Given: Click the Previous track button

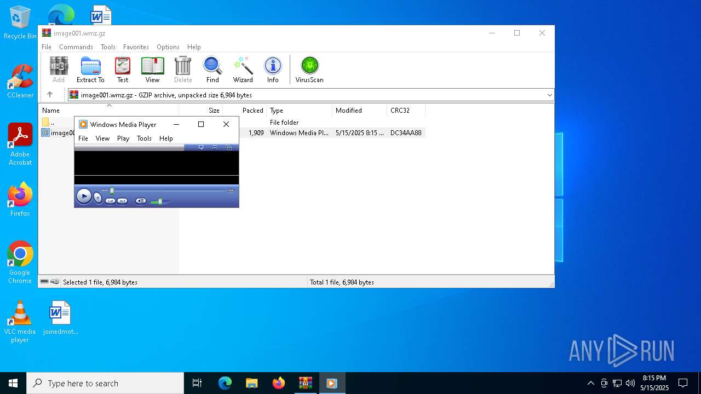Looking at the screenshot, I should click(x=110, y=201).
